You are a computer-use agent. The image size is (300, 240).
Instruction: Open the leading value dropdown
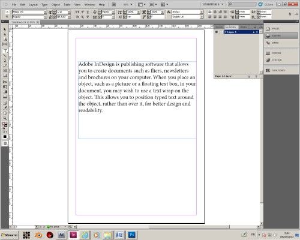pyautogui.click(x=69, y=17)
